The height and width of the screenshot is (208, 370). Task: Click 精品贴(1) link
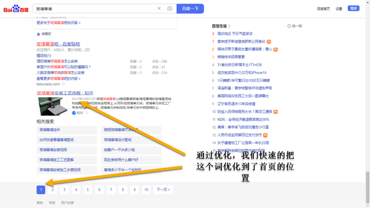(x=44, y=55)
